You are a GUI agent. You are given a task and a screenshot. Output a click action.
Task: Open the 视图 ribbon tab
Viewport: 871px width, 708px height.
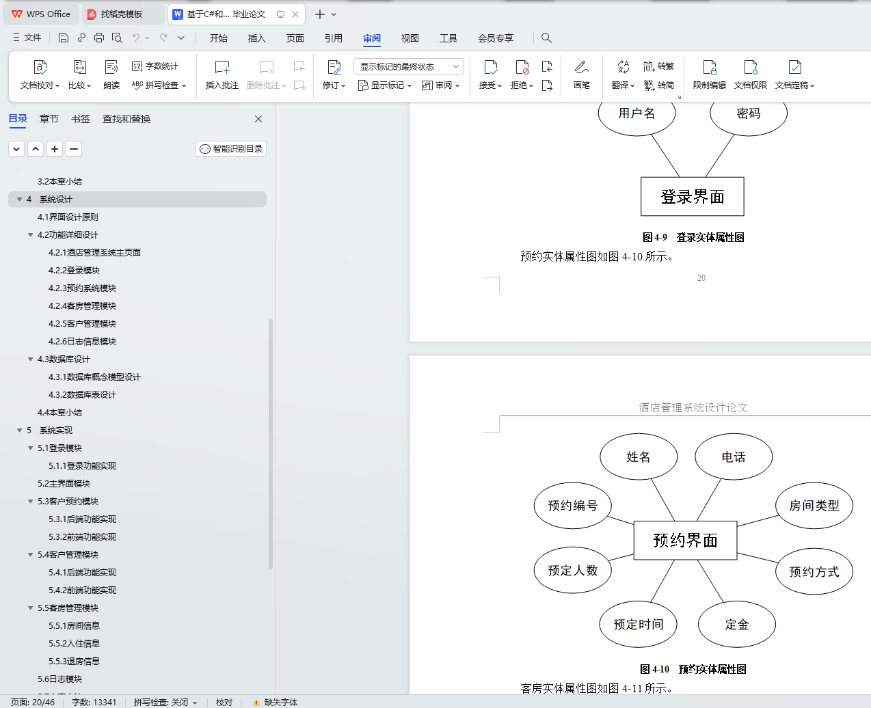[410, 38]
